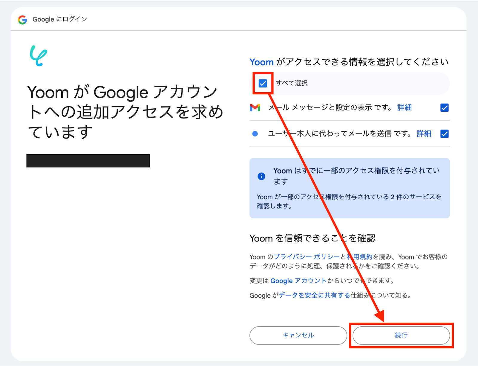Open 詳細 link for mail message viewing permission
This screenshot has width=478, height=366.
pyautogui.click(x=405, y=107)
